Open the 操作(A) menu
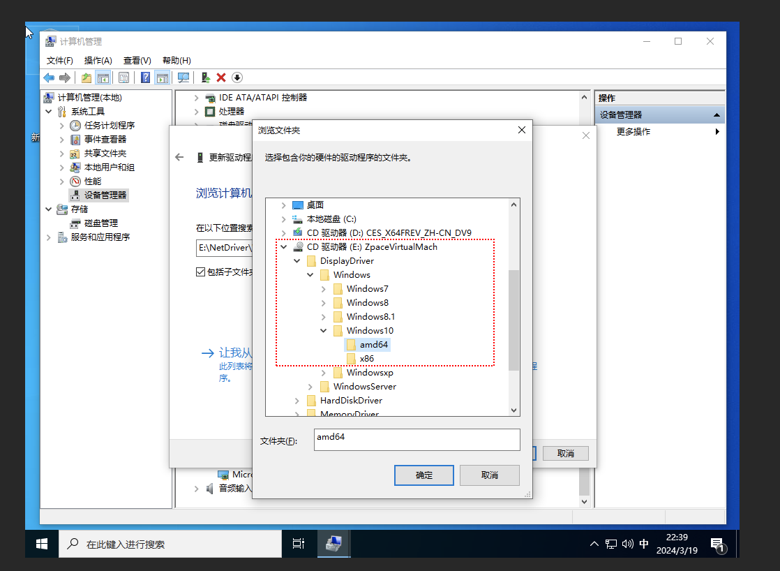Screen dimensions: 780x571 98,60
